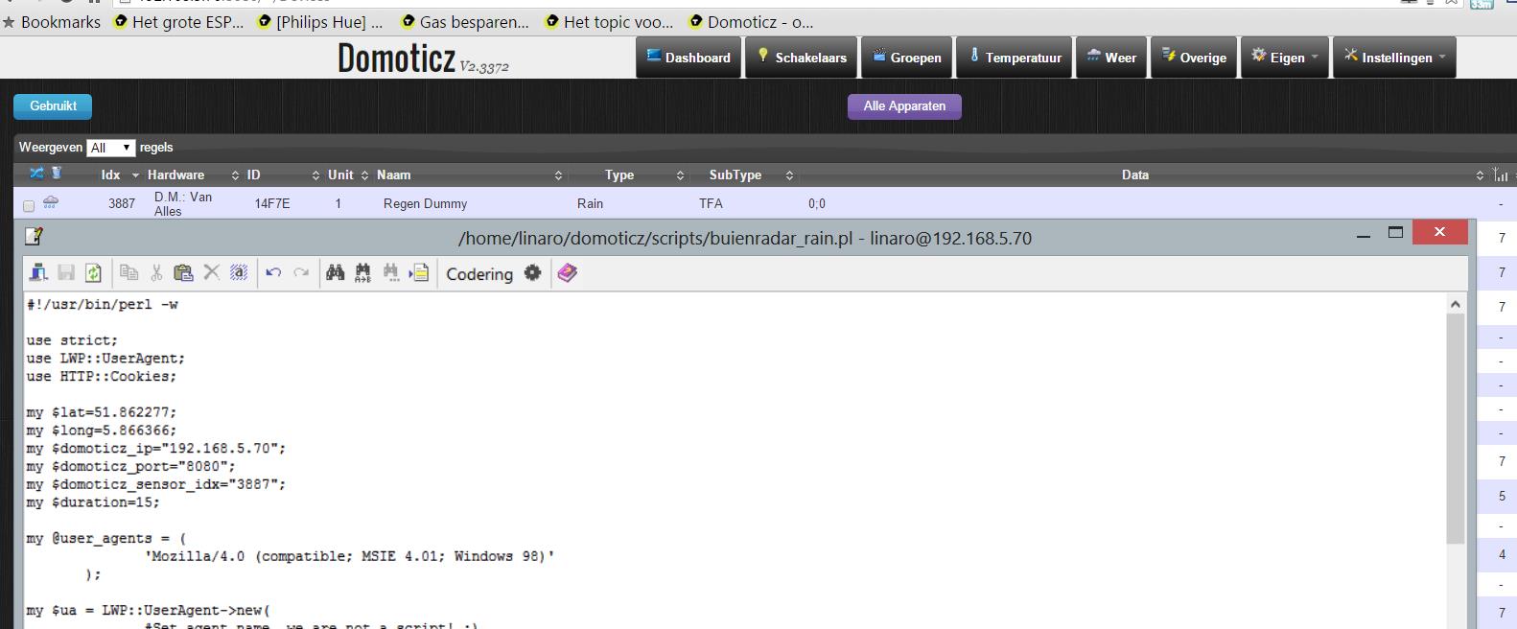
Task: Click the Go to line number icon
Action: 419,273
